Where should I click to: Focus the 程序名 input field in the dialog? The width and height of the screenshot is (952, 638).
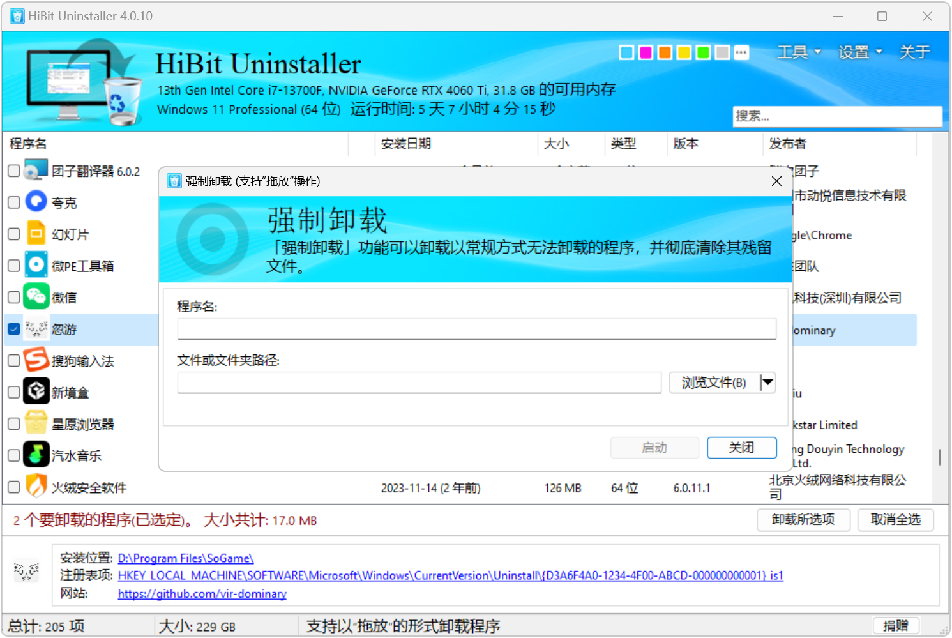coord(477,329)
